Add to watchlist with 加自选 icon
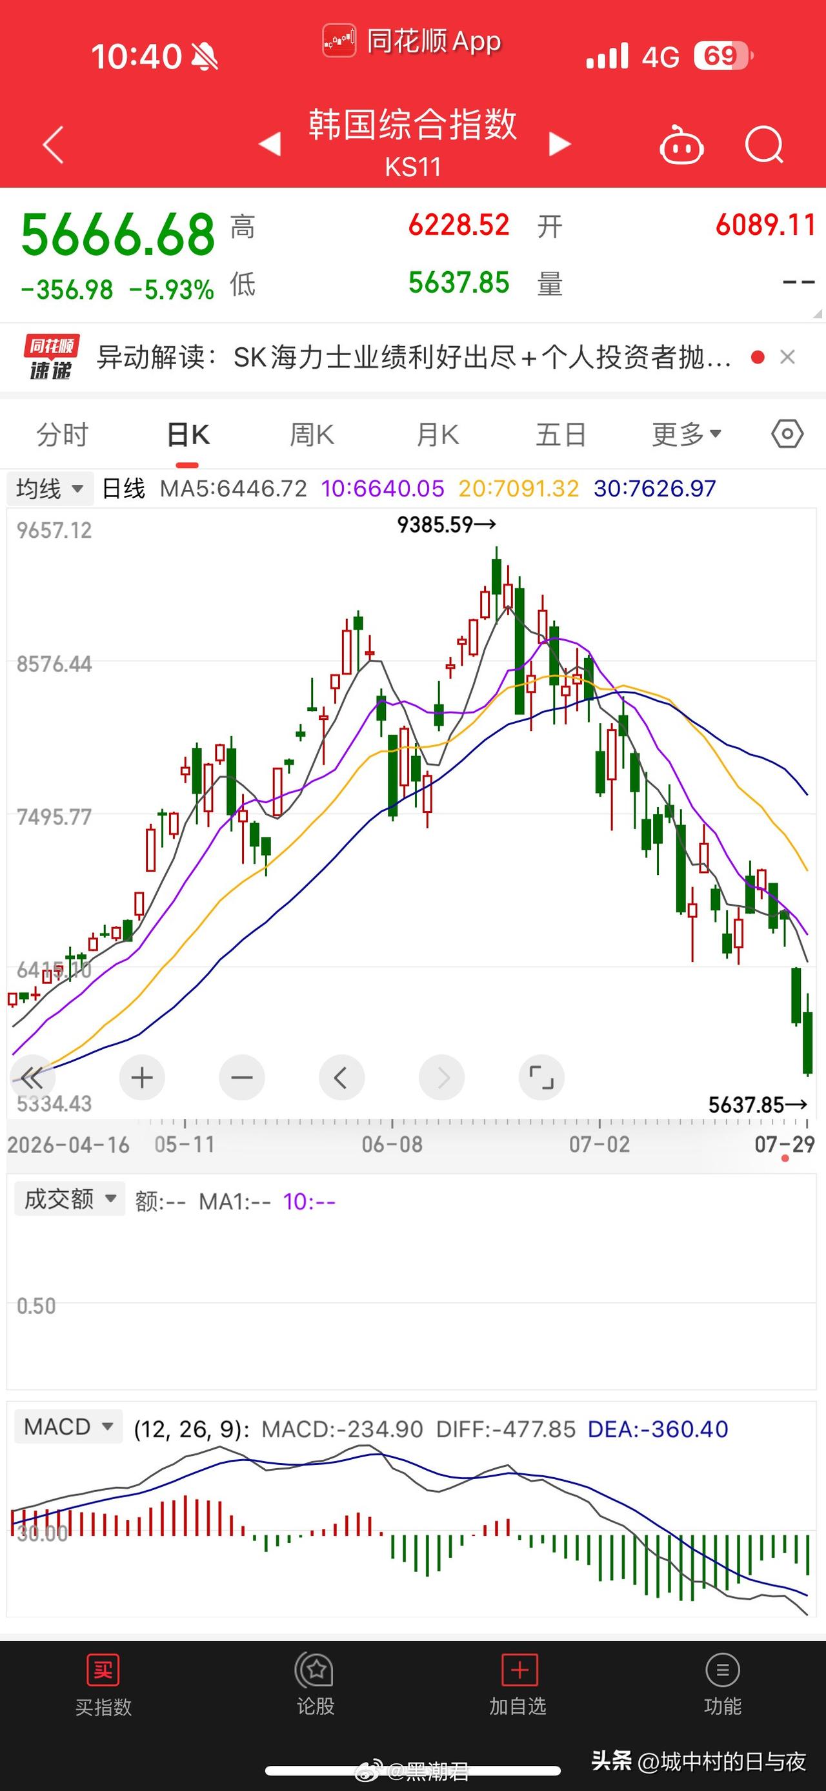 click(x=519, y=1670)
